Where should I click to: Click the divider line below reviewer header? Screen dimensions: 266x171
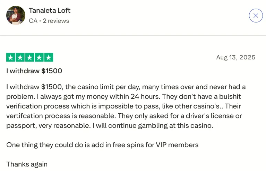[133, 36]
